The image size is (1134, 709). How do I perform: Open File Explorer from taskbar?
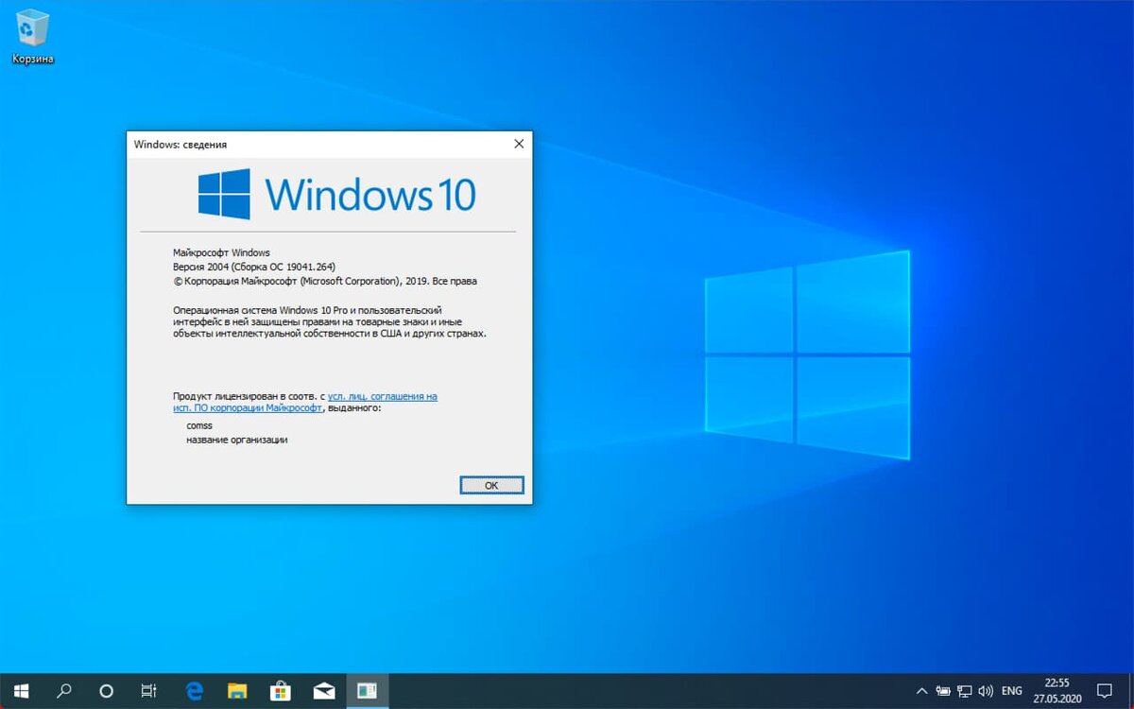(238, 691)
